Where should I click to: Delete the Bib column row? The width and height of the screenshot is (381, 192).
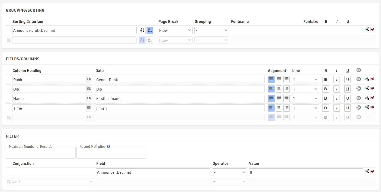(373, 88)
